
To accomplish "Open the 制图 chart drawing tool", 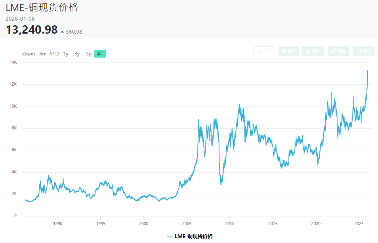I will (x=338, y=51).
